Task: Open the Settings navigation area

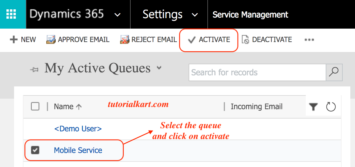Action: coord(163,14)
